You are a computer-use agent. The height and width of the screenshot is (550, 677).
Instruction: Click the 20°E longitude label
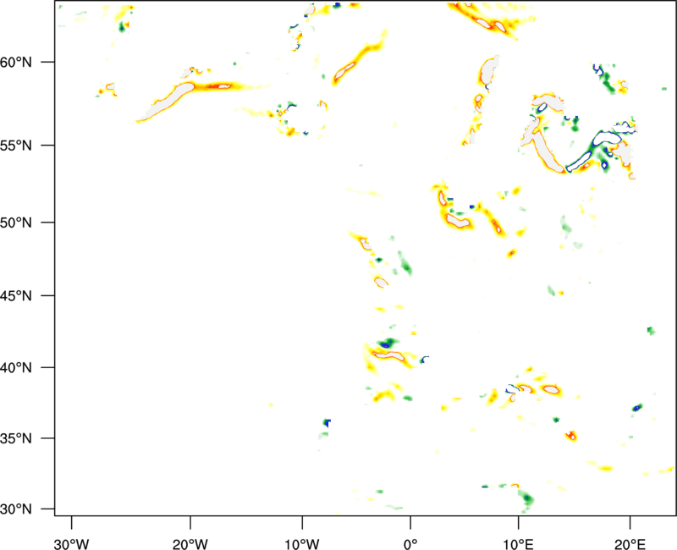(630, 544)
